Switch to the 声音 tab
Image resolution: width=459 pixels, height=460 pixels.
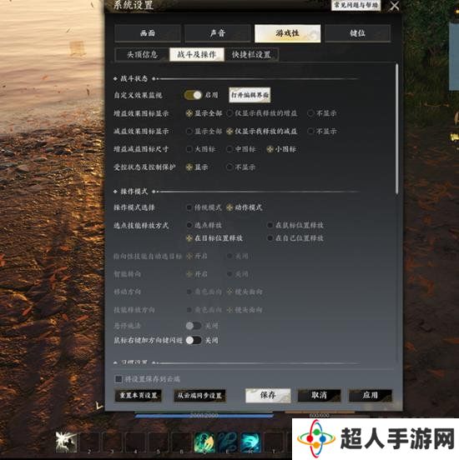coord(218,33)
